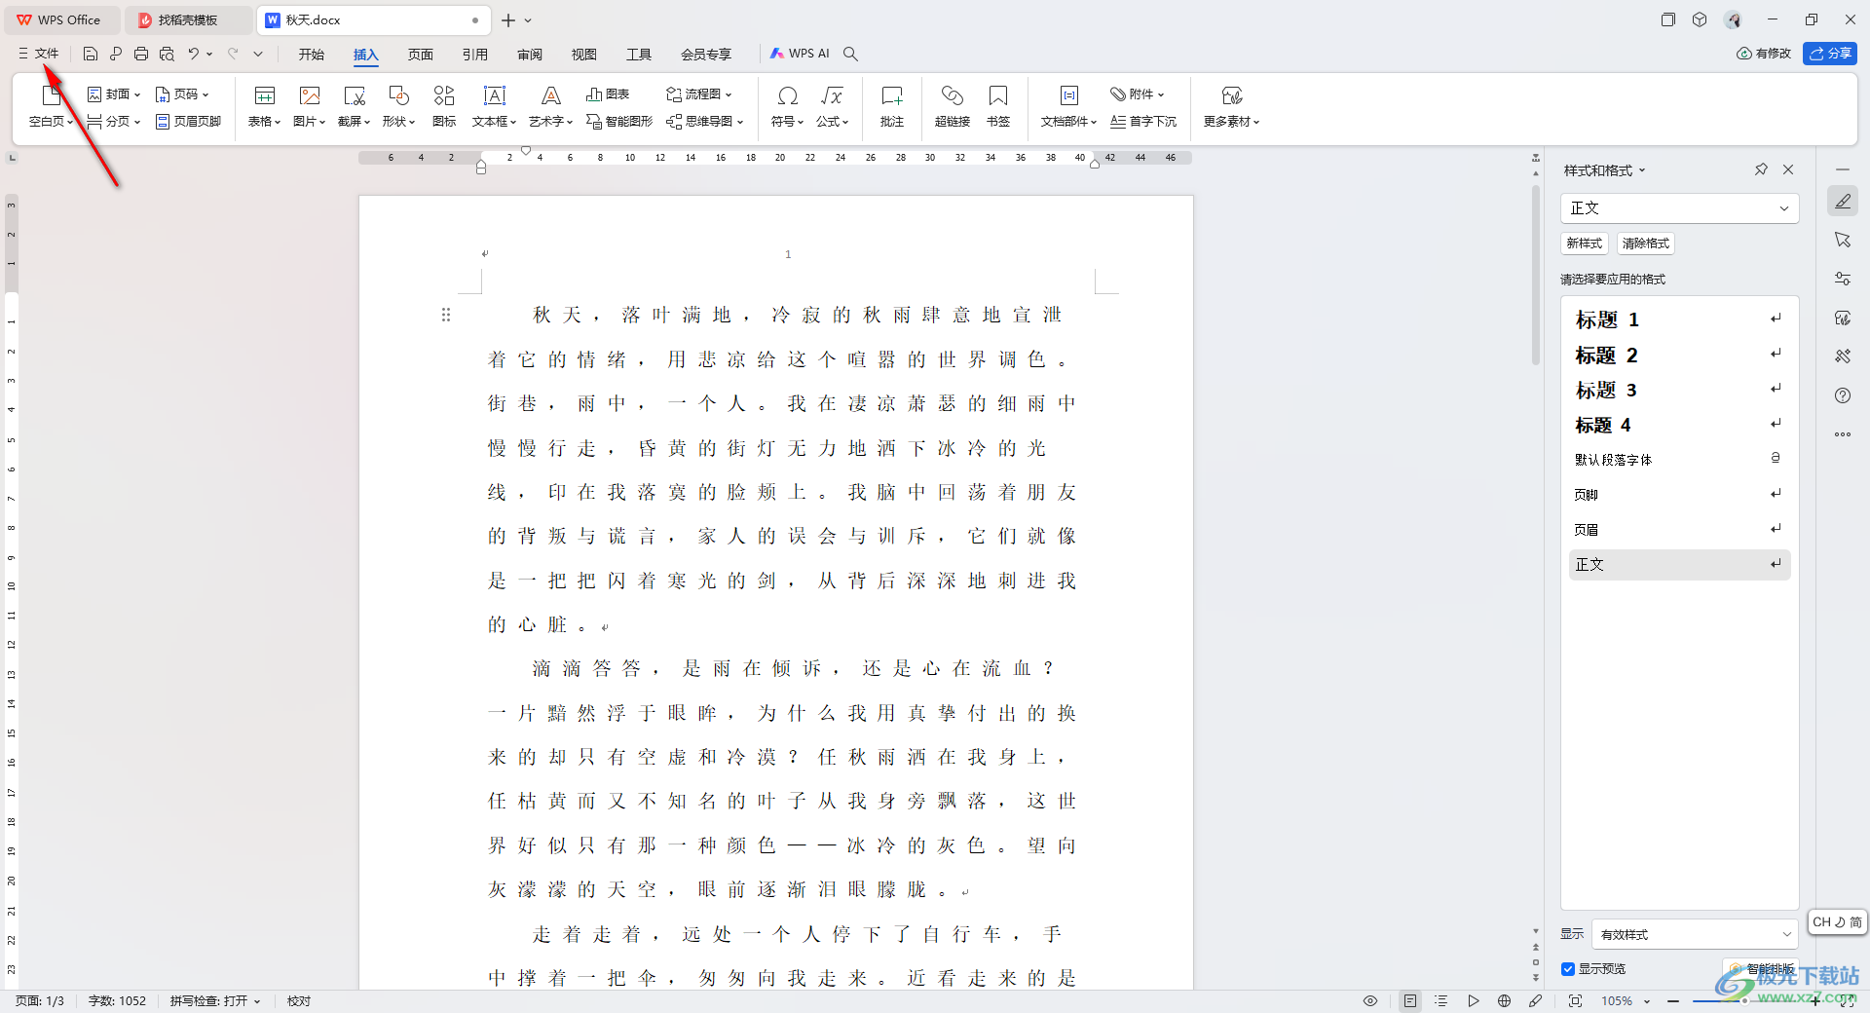Undo the last action
The width and height of the screenshot is (1870, 1013).
click(x=194, y=55)
